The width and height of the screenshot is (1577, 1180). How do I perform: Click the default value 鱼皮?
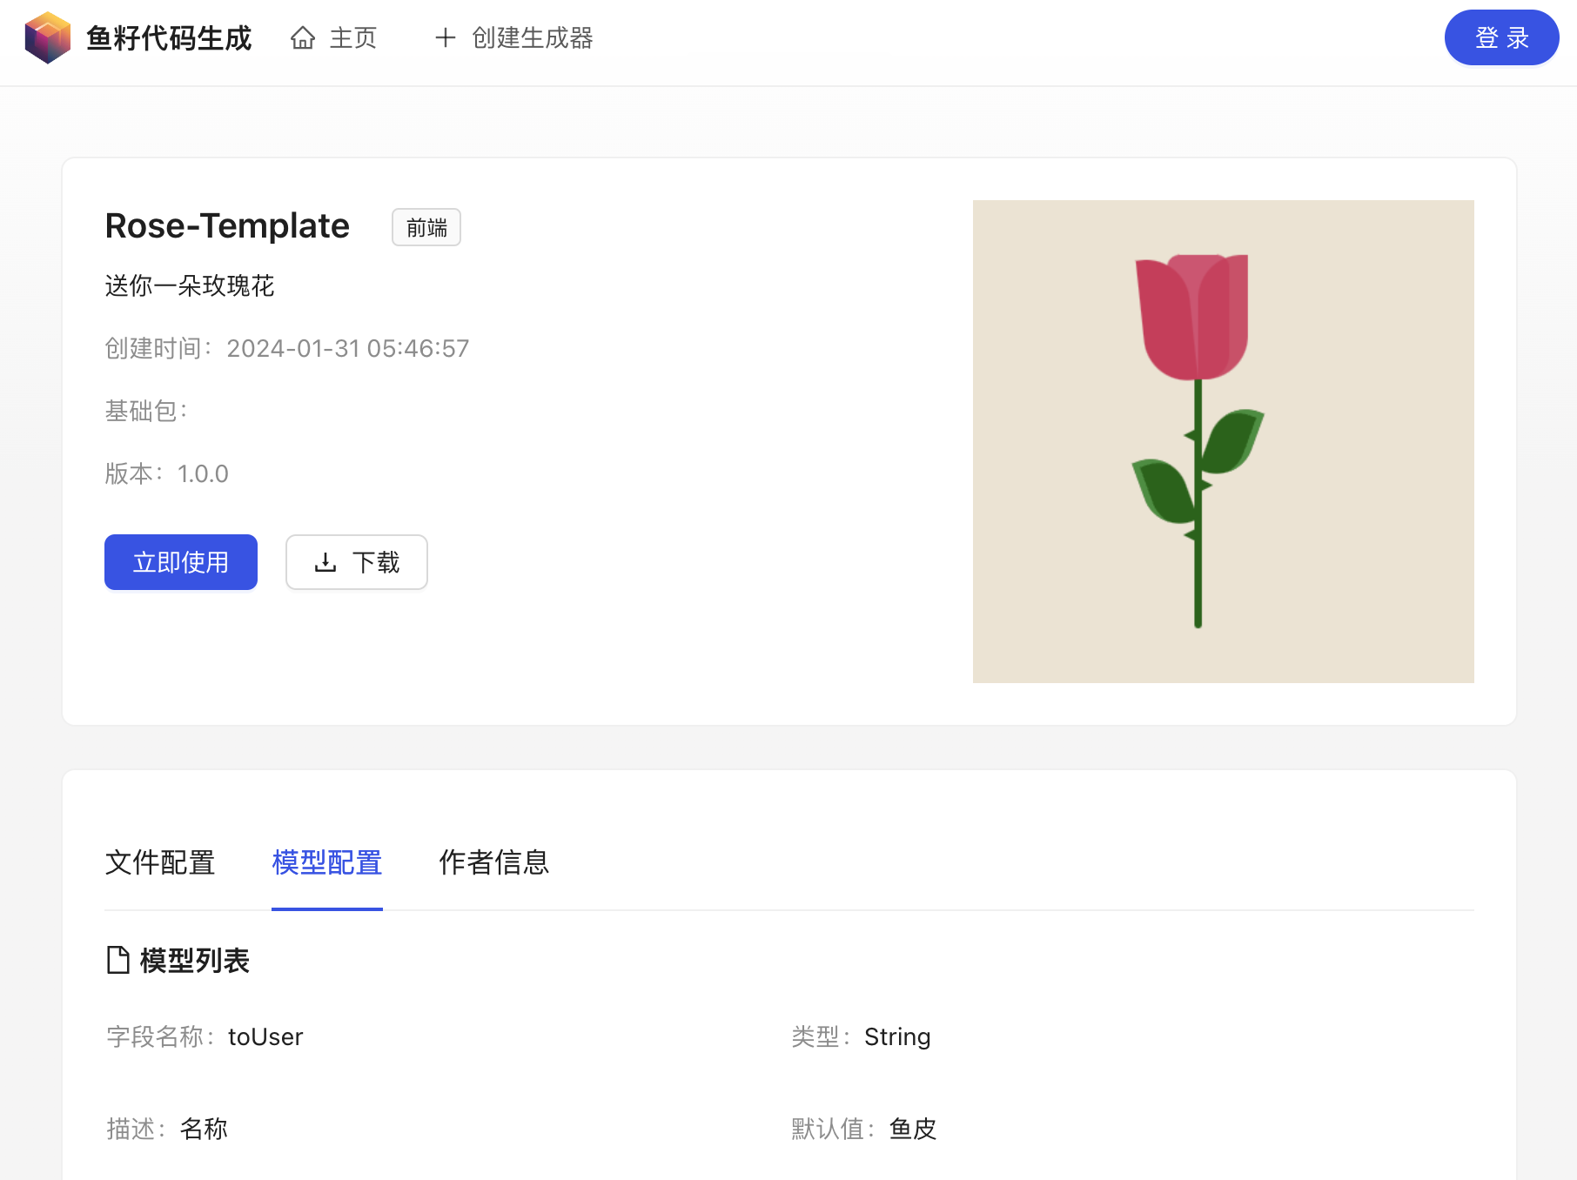(913, 1129)
